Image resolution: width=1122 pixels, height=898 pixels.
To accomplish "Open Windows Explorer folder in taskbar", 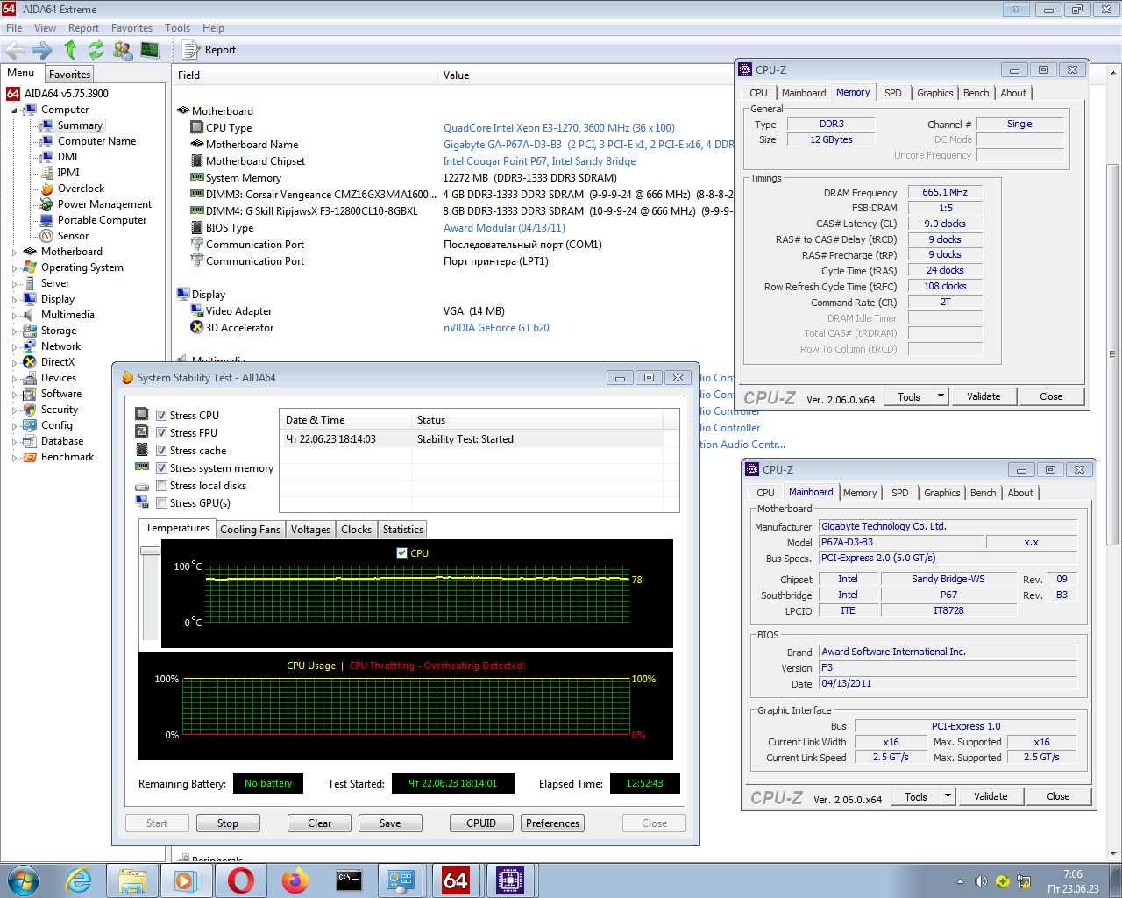I will (132, 880).
